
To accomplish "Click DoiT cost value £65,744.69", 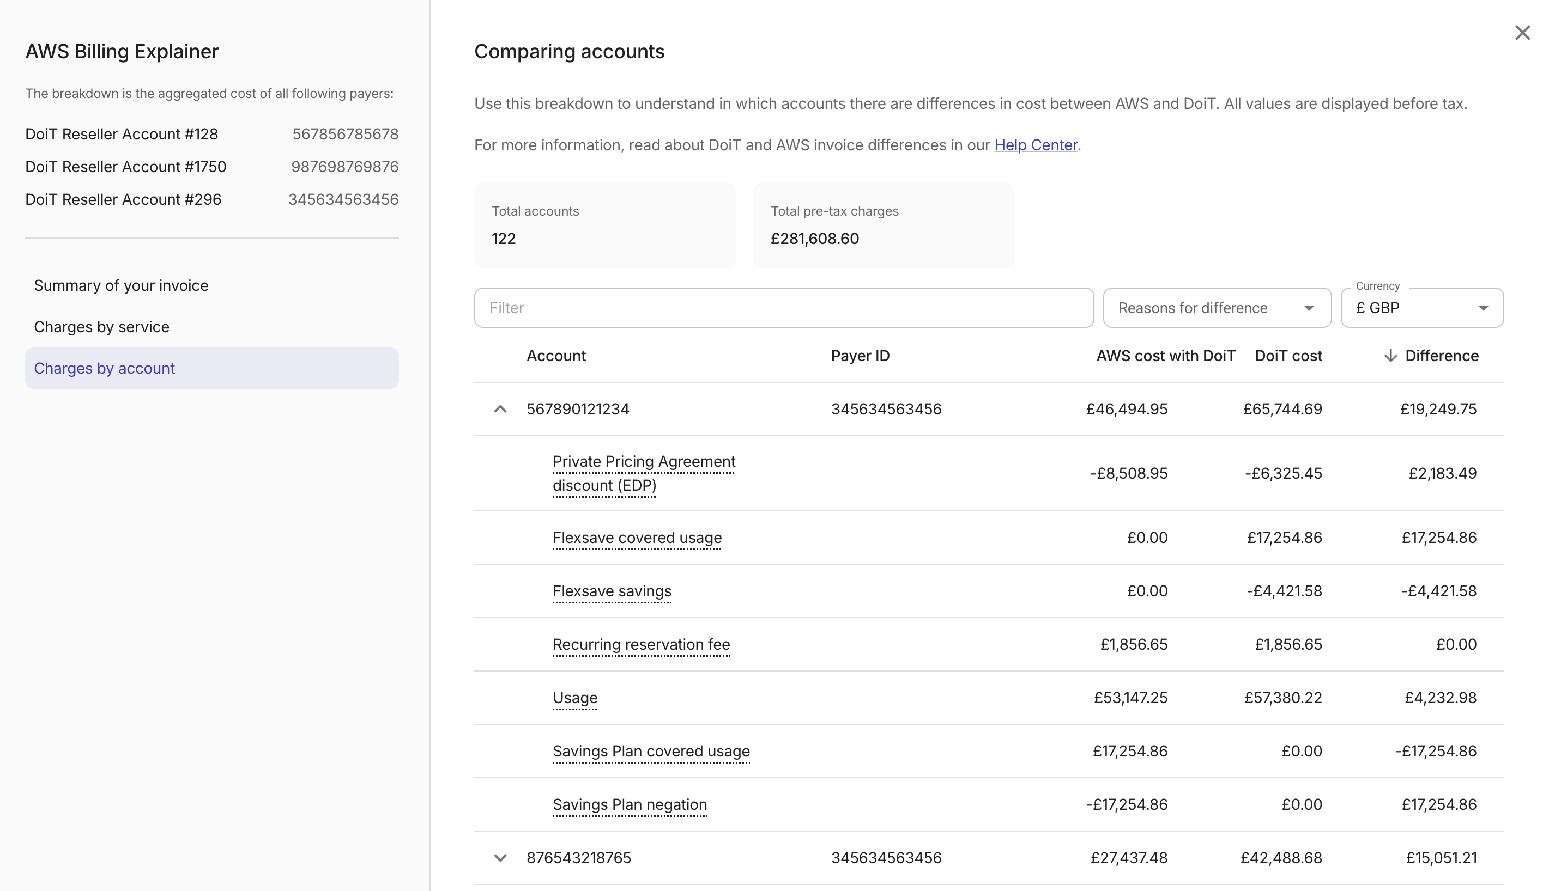I will click(1282, 409).
